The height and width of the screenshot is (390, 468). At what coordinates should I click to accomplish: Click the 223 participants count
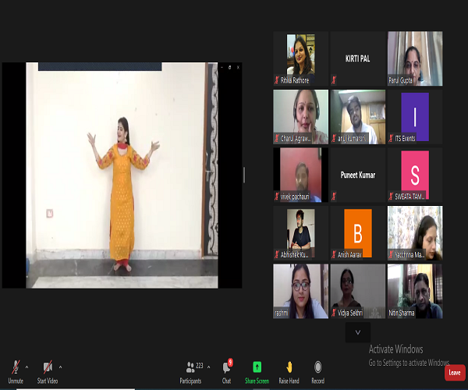pos(200,366)
